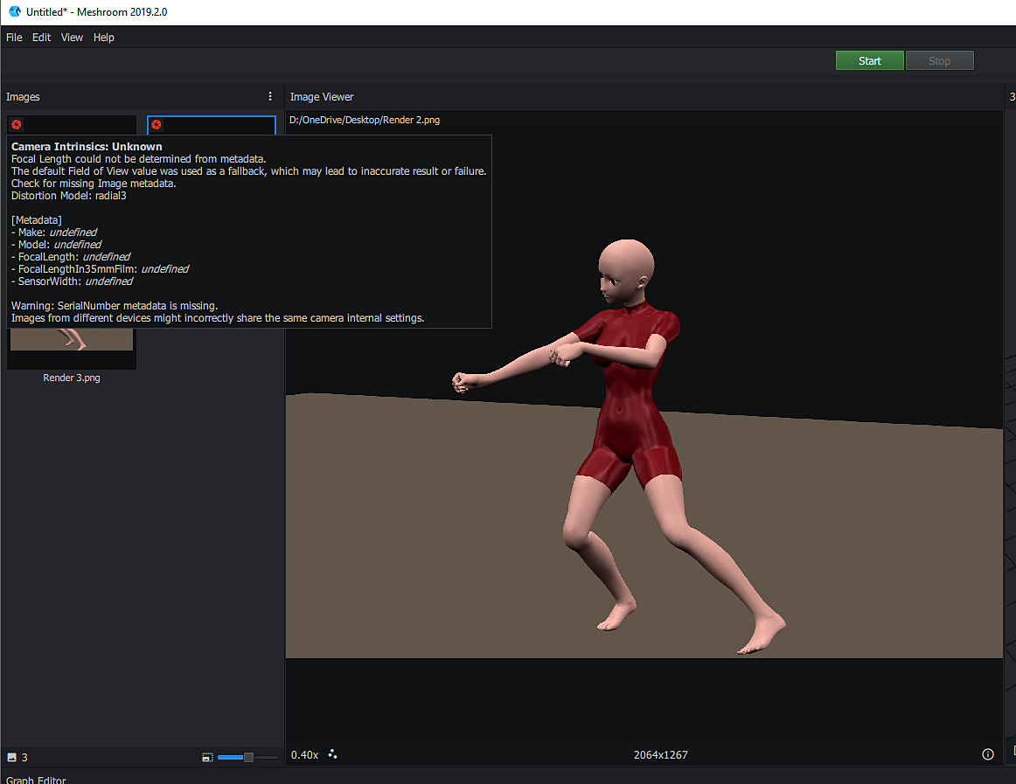
Task: Click the Stop button
Action: 939,60
